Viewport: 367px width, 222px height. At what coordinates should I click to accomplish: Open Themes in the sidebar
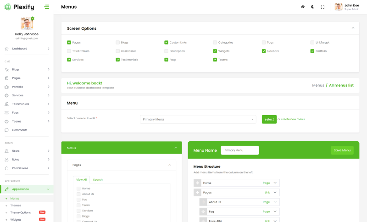[x=16, y=205]
